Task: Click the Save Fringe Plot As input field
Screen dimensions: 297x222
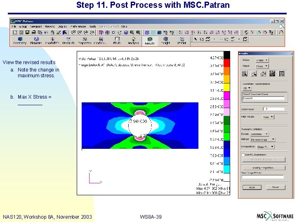Action: coord(262,177)
